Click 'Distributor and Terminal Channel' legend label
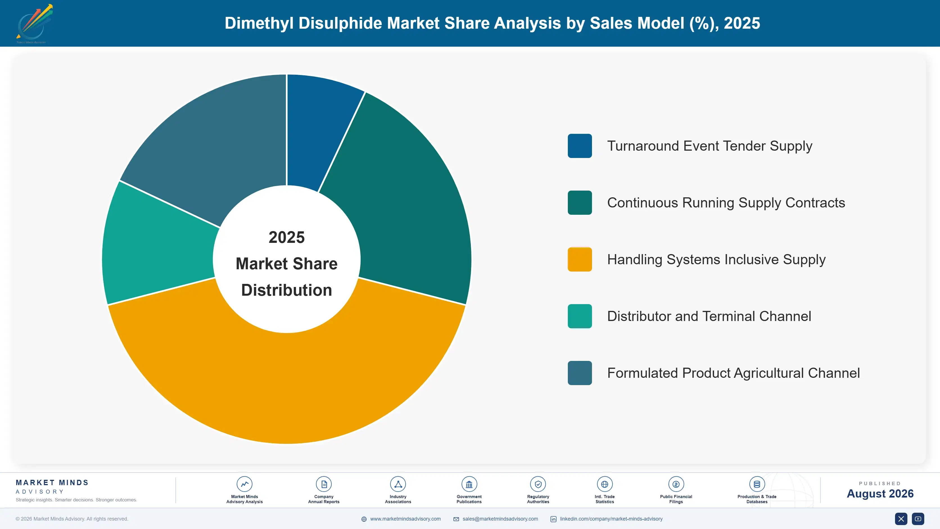Screen dimensions: 940x529 (x=709, y=316)
